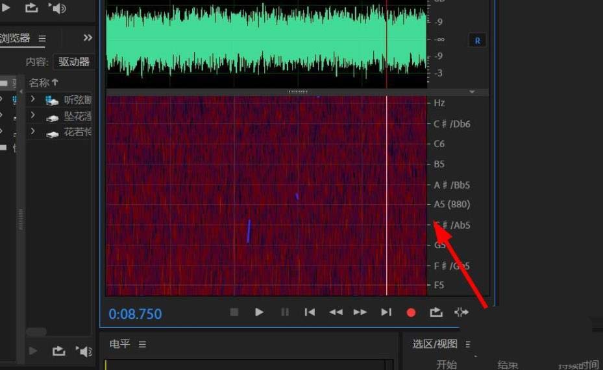603x370 pixels.
Task: Click the Stop button in transport controls
Action: pyautogui.click(x=234, y=312)
